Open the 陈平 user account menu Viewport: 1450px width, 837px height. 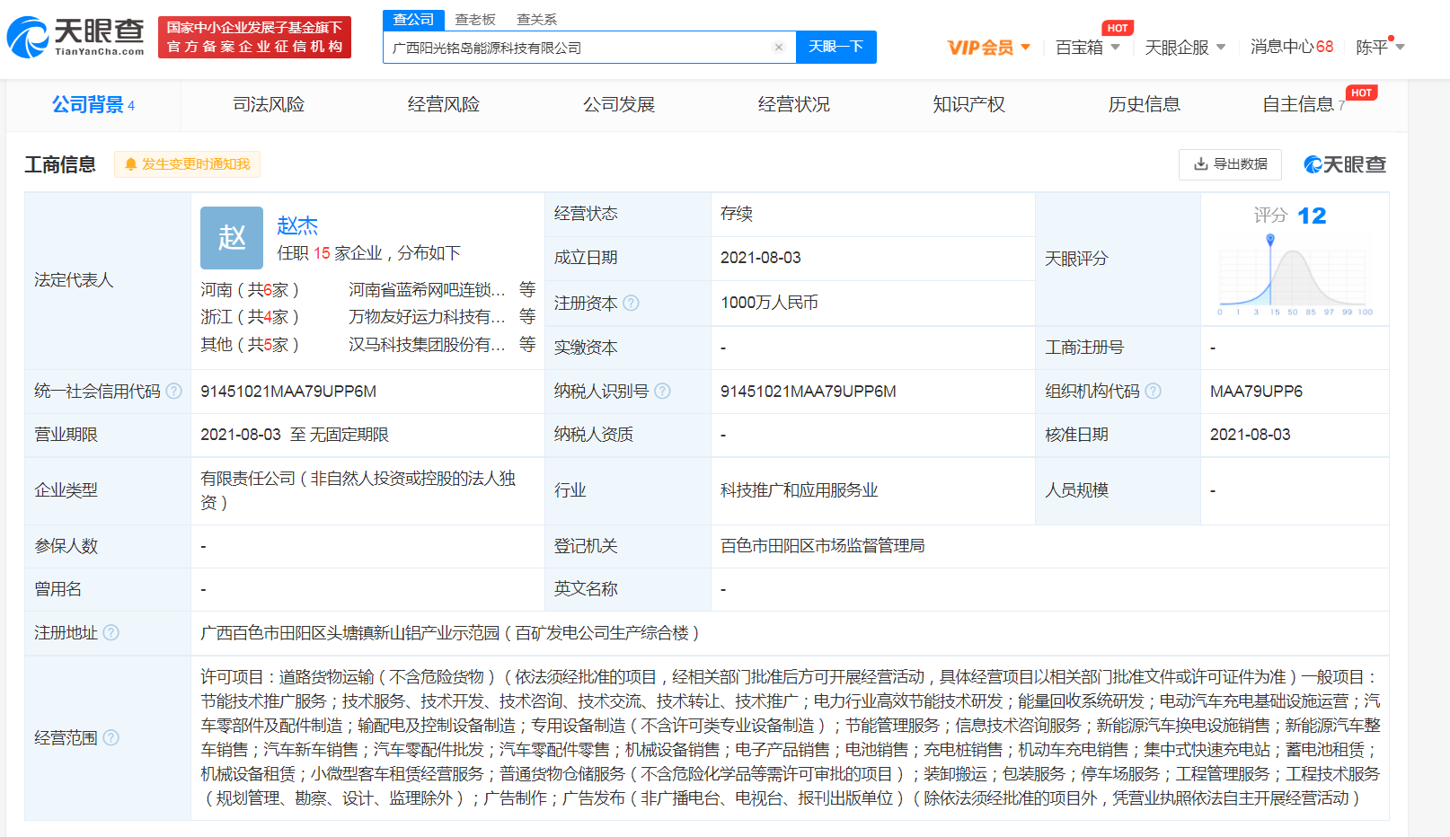point(1379,48)
